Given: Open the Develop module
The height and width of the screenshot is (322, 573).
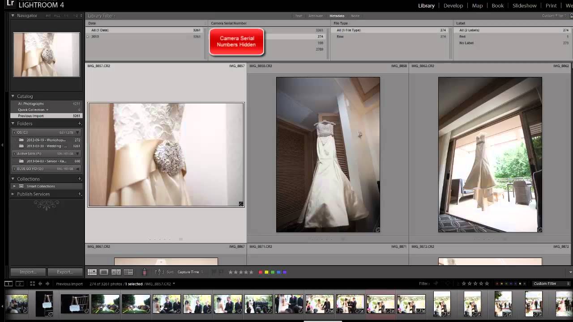Looking at the screenshot, I should pyautogui.click(x=453, y=6).
